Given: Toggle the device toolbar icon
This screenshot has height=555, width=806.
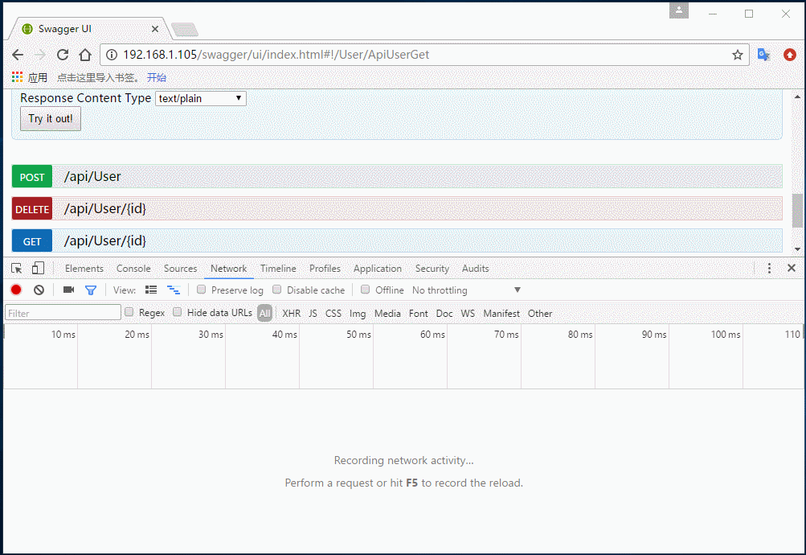Looking at the screenshot, I should click(36, 267).
